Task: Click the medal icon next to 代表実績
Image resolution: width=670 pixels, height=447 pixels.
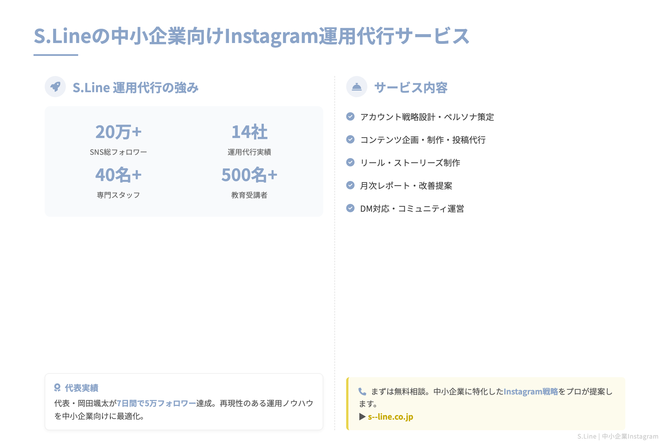Action: click(x=57, y=387)
